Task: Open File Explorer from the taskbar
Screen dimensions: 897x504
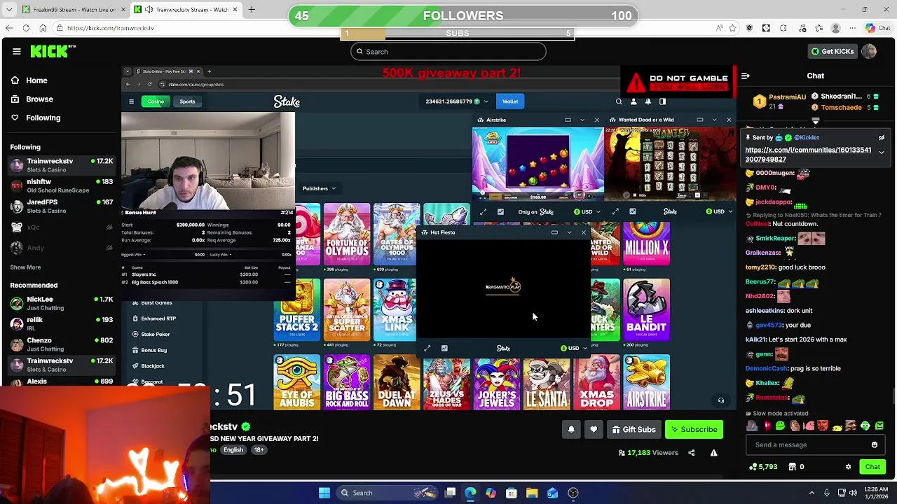Action: point(532,493)
